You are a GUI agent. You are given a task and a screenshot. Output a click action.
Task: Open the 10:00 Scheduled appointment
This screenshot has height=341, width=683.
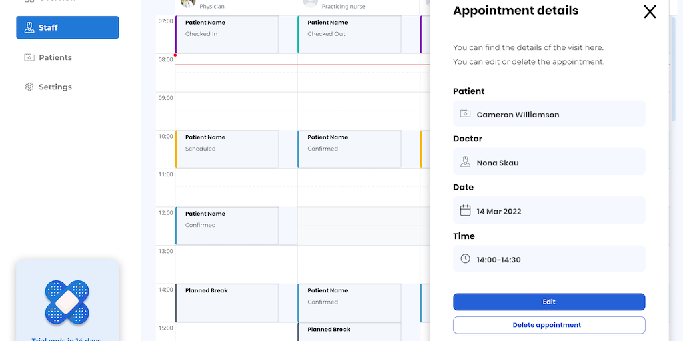[x=227, y=149]
